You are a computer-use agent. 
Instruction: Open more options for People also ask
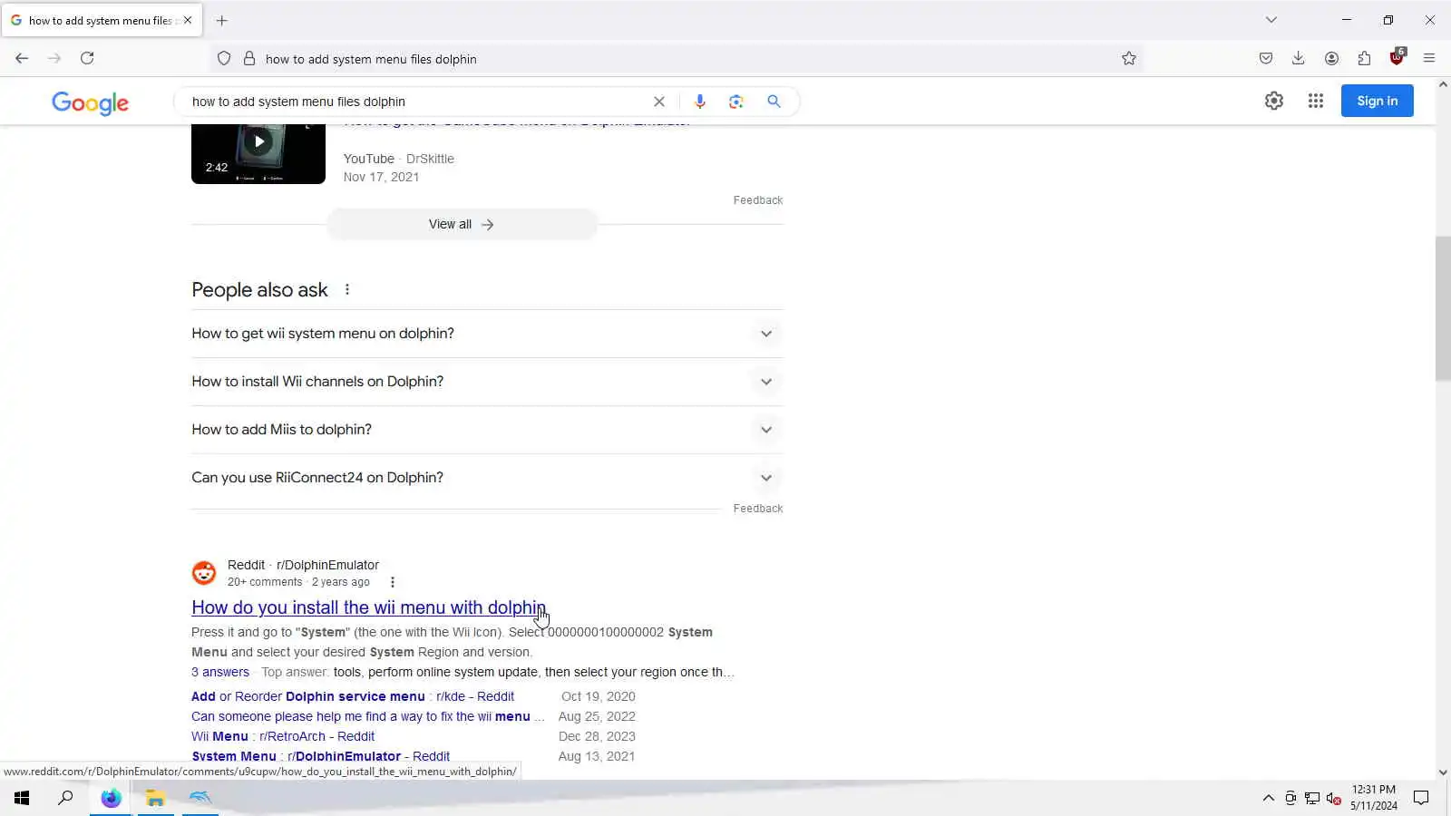347,289
